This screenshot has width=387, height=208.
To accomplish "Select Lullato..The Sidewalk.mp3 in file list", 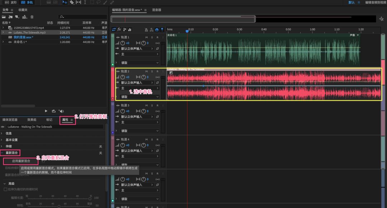I will [x=29, y=32].
